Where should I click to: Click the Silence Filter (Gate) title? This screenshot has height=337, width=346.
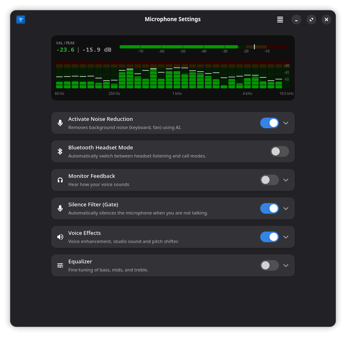pyautogui.click(x=93, y=204)
